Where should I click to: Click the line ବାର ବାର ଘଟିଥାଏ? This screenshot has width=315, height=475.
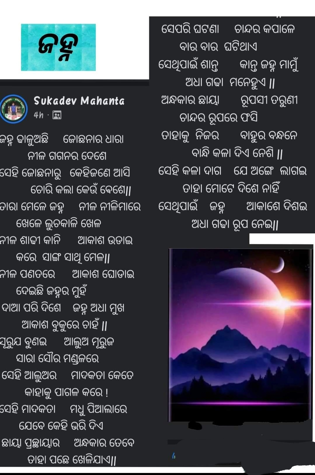218,47
